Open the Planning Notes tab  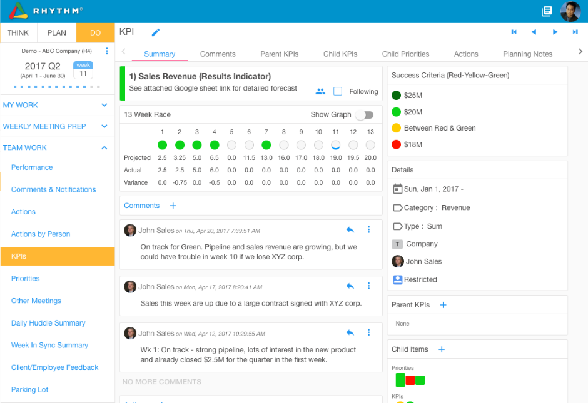point(527,54)
